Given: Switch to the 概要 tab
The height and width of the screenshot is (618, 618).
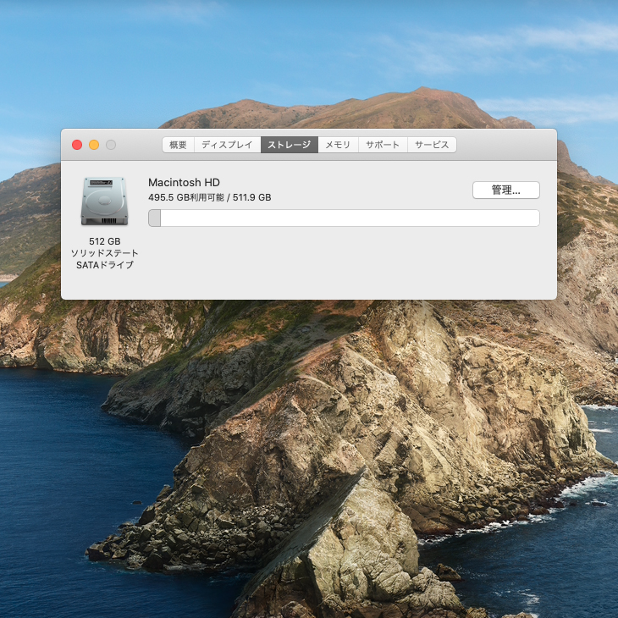Looking at the screenshot, I should pyautogui.click(x=178, y=145).
